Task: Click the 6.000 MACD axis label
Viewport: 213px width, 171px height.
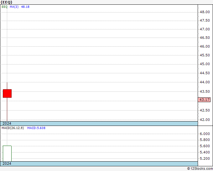Action: click(x=205, y=134)
